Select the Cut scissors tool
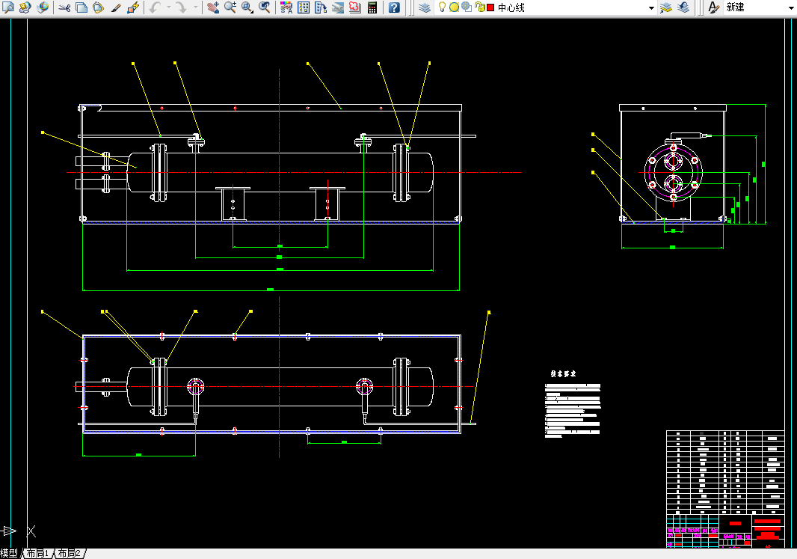The width and height of the screenshot is (797, 559). 64,7
